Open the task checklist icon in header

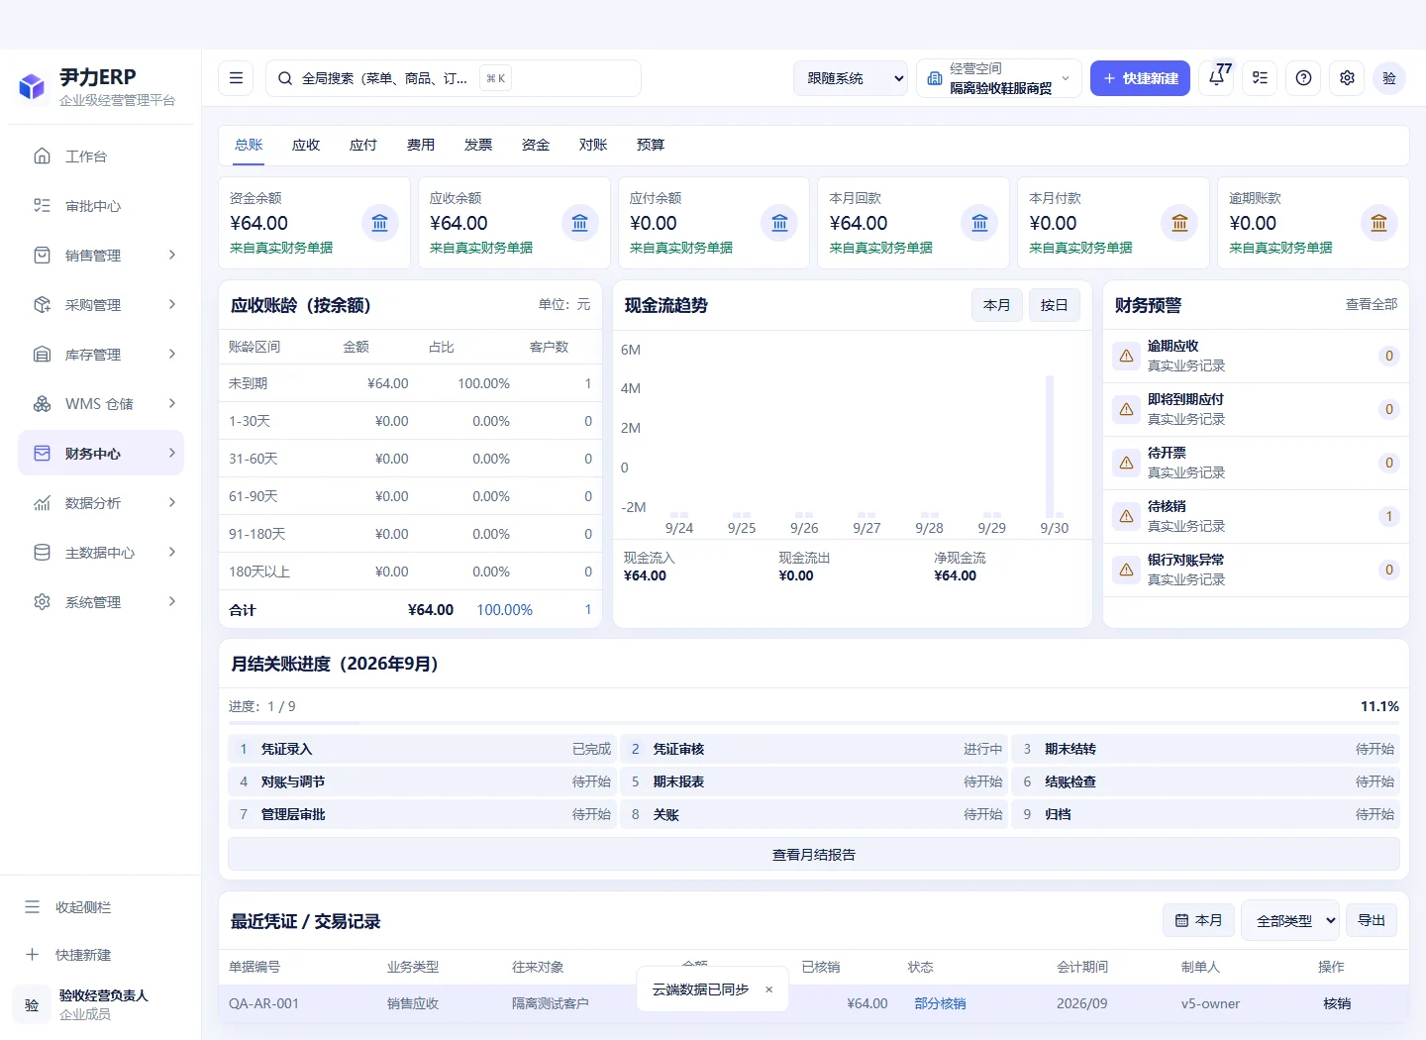tap(1260, 78)
